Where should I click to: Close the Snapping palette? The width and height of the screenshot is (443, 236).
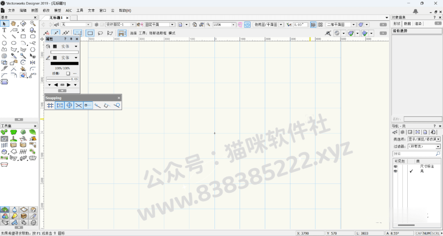coord(119,98)
